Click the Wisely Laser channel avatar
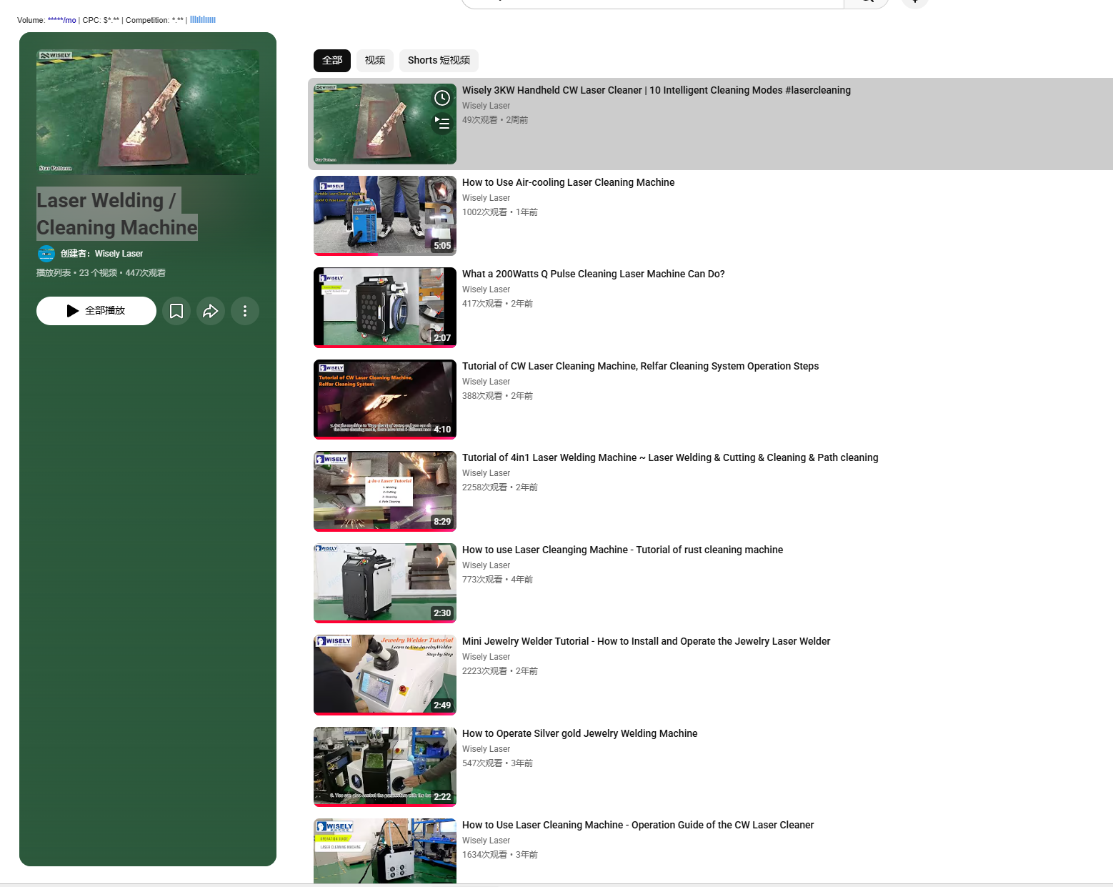 point(46,254)
